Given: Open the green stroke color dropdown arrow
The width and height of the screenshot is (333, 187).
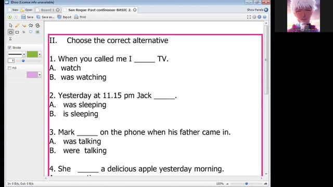Looking at the screenshot, I should tap(40, 54).
